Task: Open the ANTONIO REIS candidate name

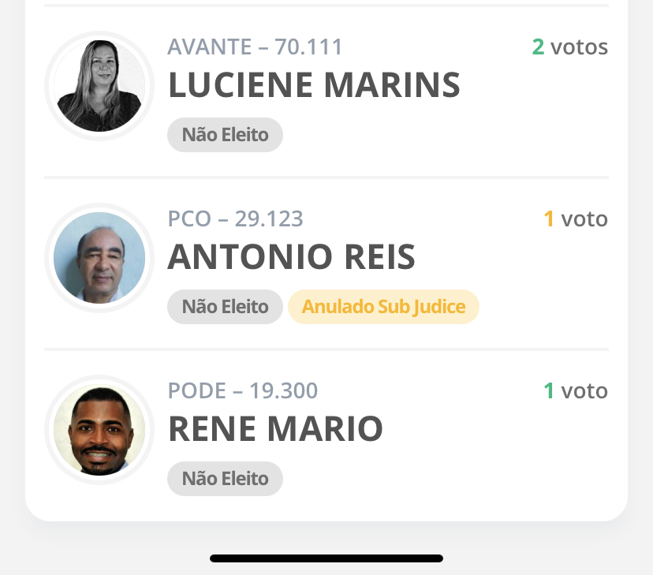Action: coord(291,257)
